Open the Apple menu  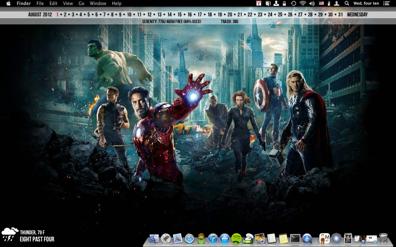(8, 3)
